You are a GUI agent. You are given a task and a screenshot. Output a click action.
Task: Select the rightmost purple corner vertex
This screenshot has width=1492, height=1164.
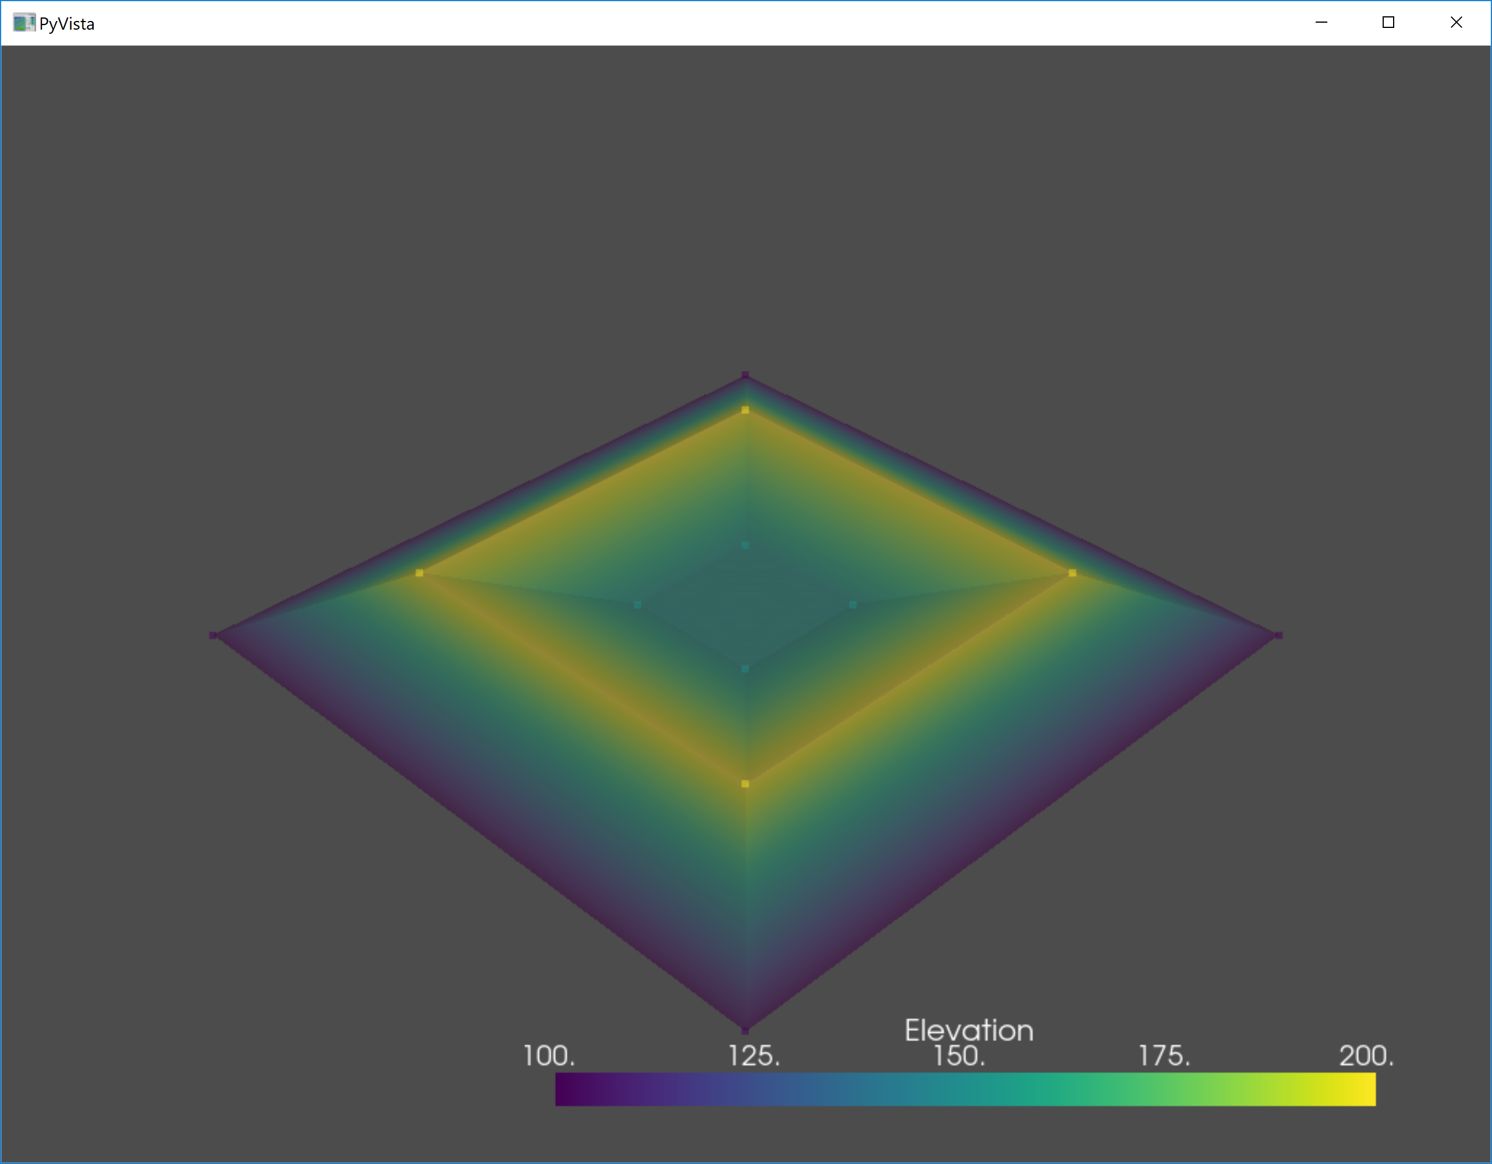1279,636
